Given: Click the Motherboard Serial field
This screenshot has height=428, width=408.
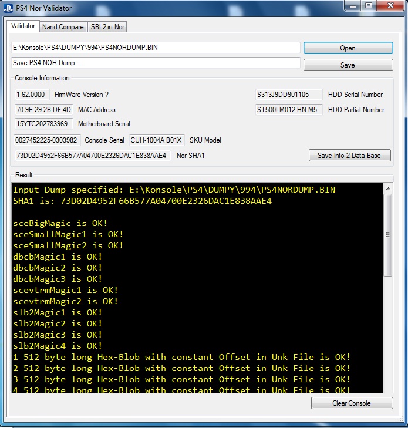Looking at the screenshot, I should [x=43, y=124].
